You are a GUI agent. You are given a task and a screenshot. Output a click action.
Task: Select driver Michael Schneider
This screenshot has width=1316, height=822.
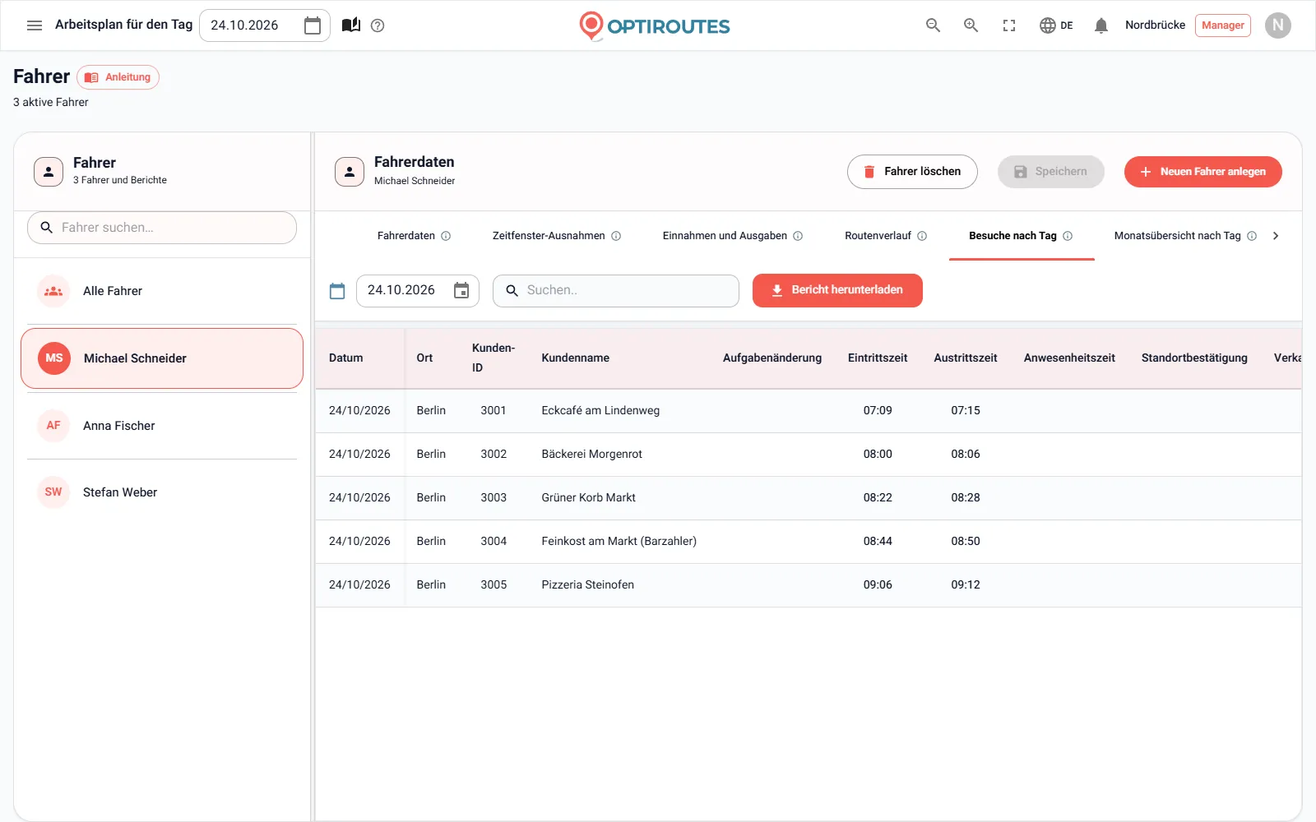(x=162, y=358)
